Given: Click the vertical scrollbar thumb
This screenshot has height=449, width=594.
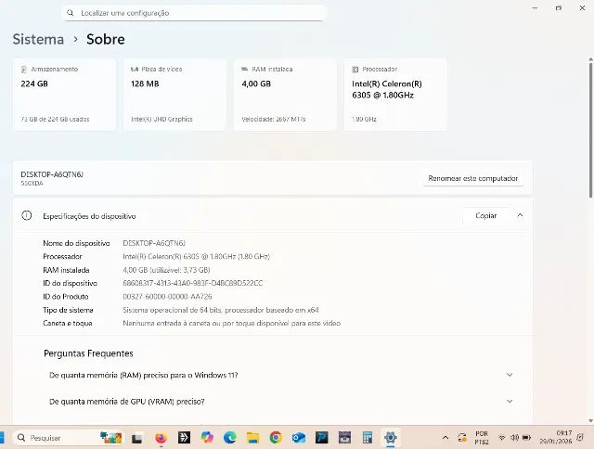Looking at the screenshot, I should tap(590, 131).
